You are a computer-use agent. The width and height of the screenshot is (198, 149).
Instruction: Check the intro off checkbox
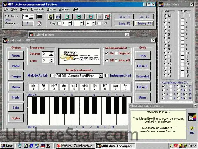[116, 60]
